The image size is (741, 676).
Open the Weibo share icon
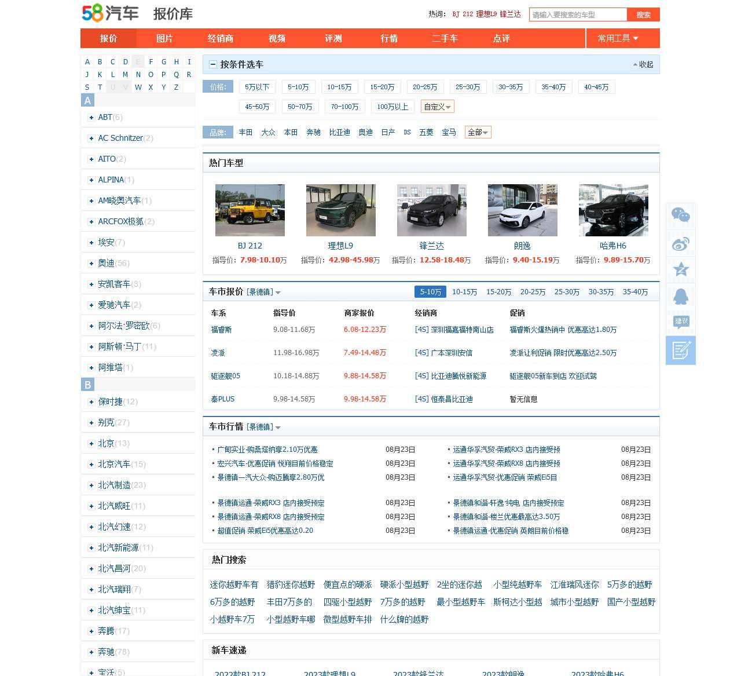(x=681, y=243)
